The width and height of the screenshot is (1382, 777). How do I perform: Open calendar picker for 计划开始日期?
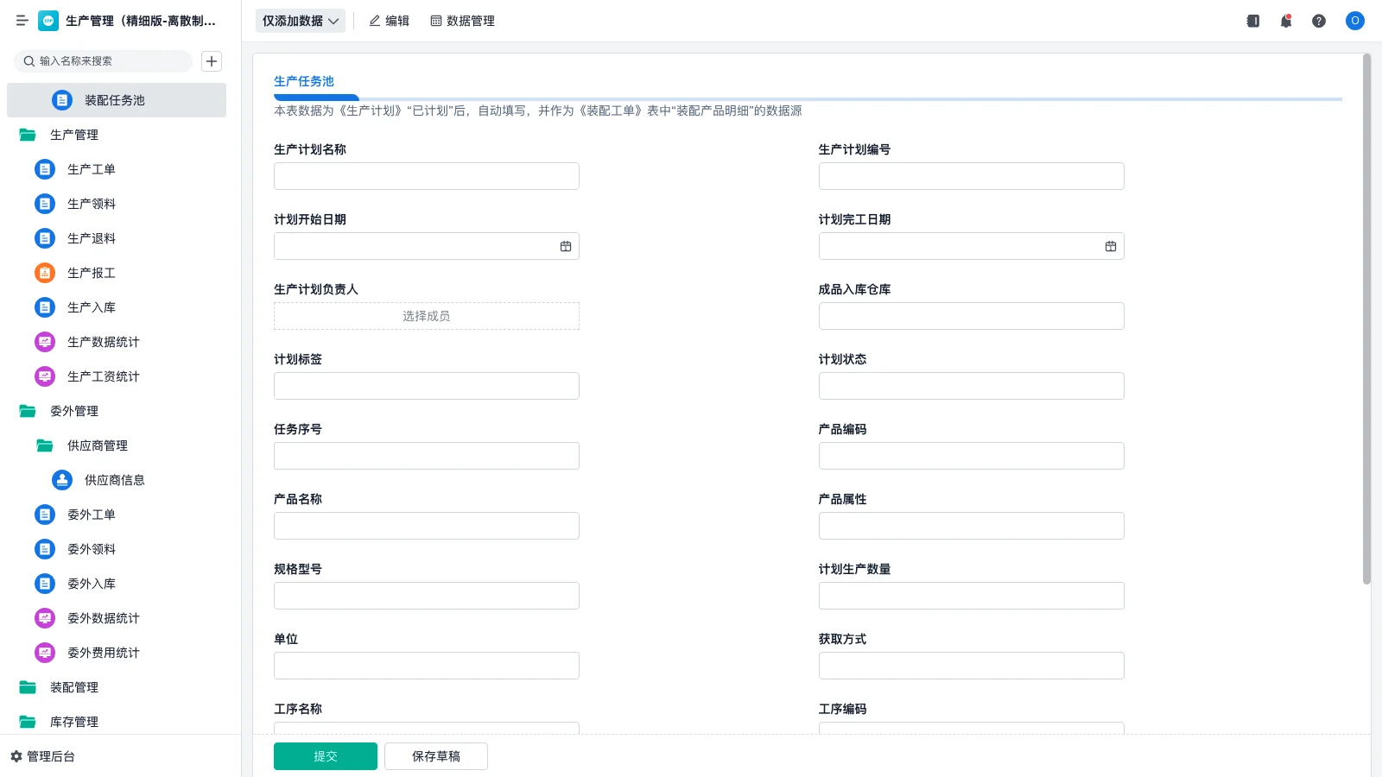(x=566, y=246)
